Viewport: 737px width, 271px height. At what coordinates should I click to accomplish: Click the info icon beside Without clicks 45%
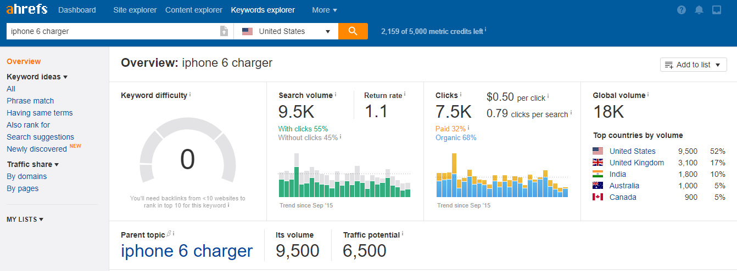pyautogui.click(x=340, y=136)
